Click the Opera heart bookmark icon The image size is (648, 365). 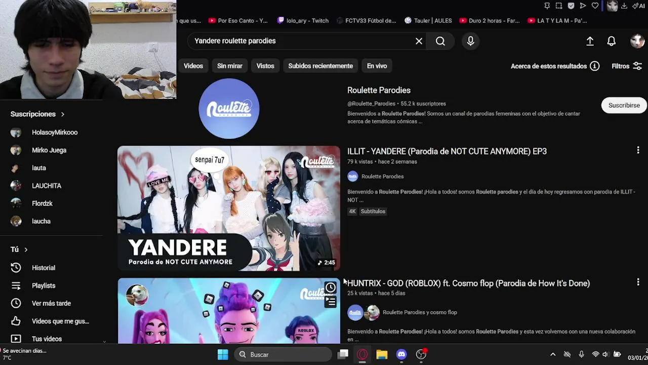pyautogui.click(x=595, y=6)
